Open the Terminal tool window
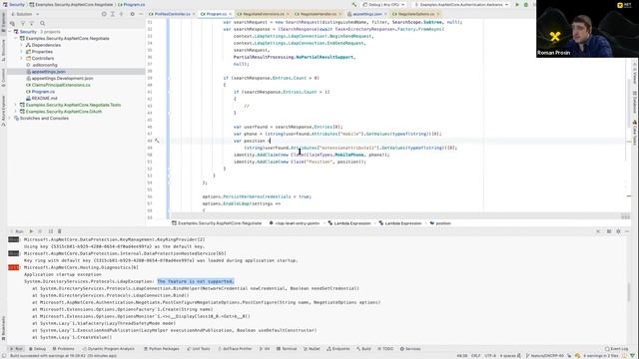The image size is (639, 359). click(287, 349)
